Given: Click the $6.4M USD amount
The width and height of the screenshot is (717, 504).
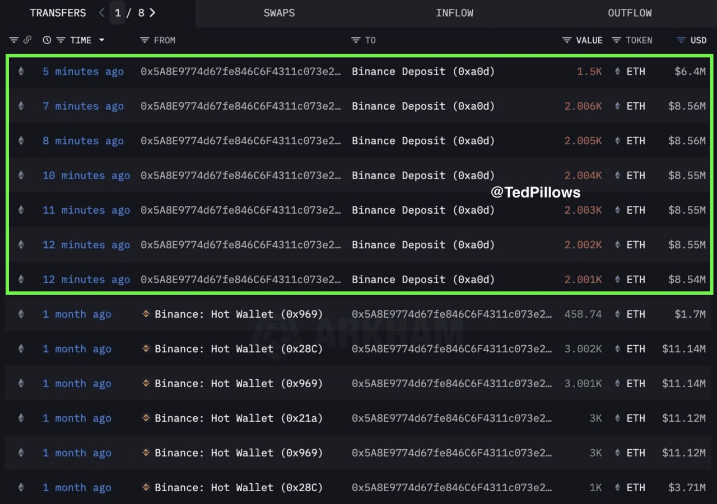Looking at the screenshot, I should (690, 72).
